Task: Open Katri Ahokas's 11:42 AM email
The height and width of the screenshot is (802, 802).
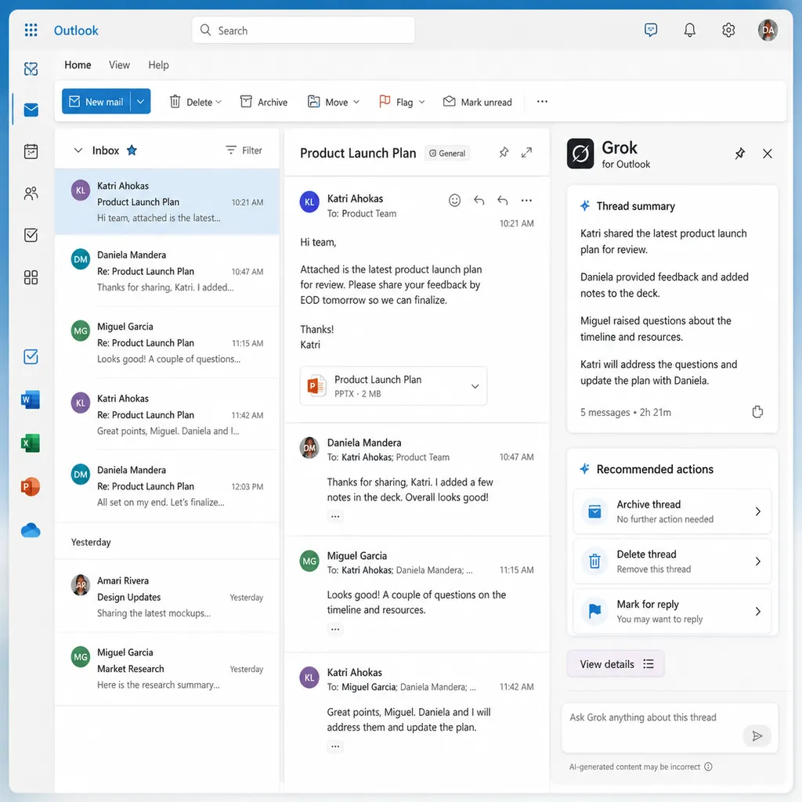Action: click(x=167, y=414)
